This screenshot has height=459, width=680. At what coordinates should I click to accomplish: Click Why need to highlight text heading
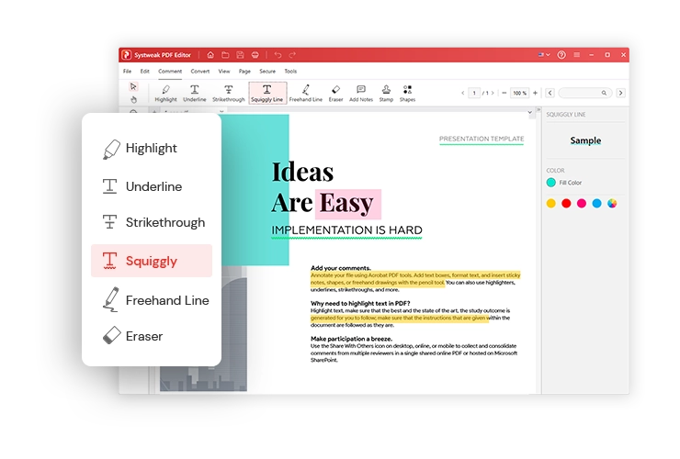coord(360,304)
